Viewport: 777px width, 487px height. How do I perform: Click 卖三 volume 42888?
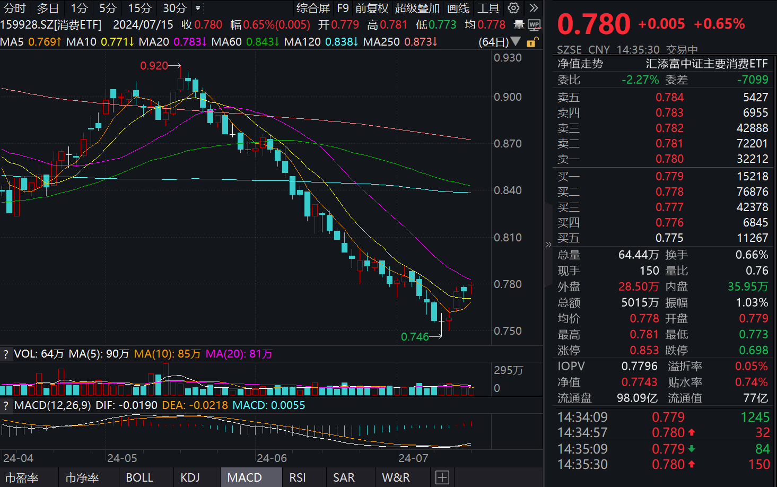pos(752,128)
